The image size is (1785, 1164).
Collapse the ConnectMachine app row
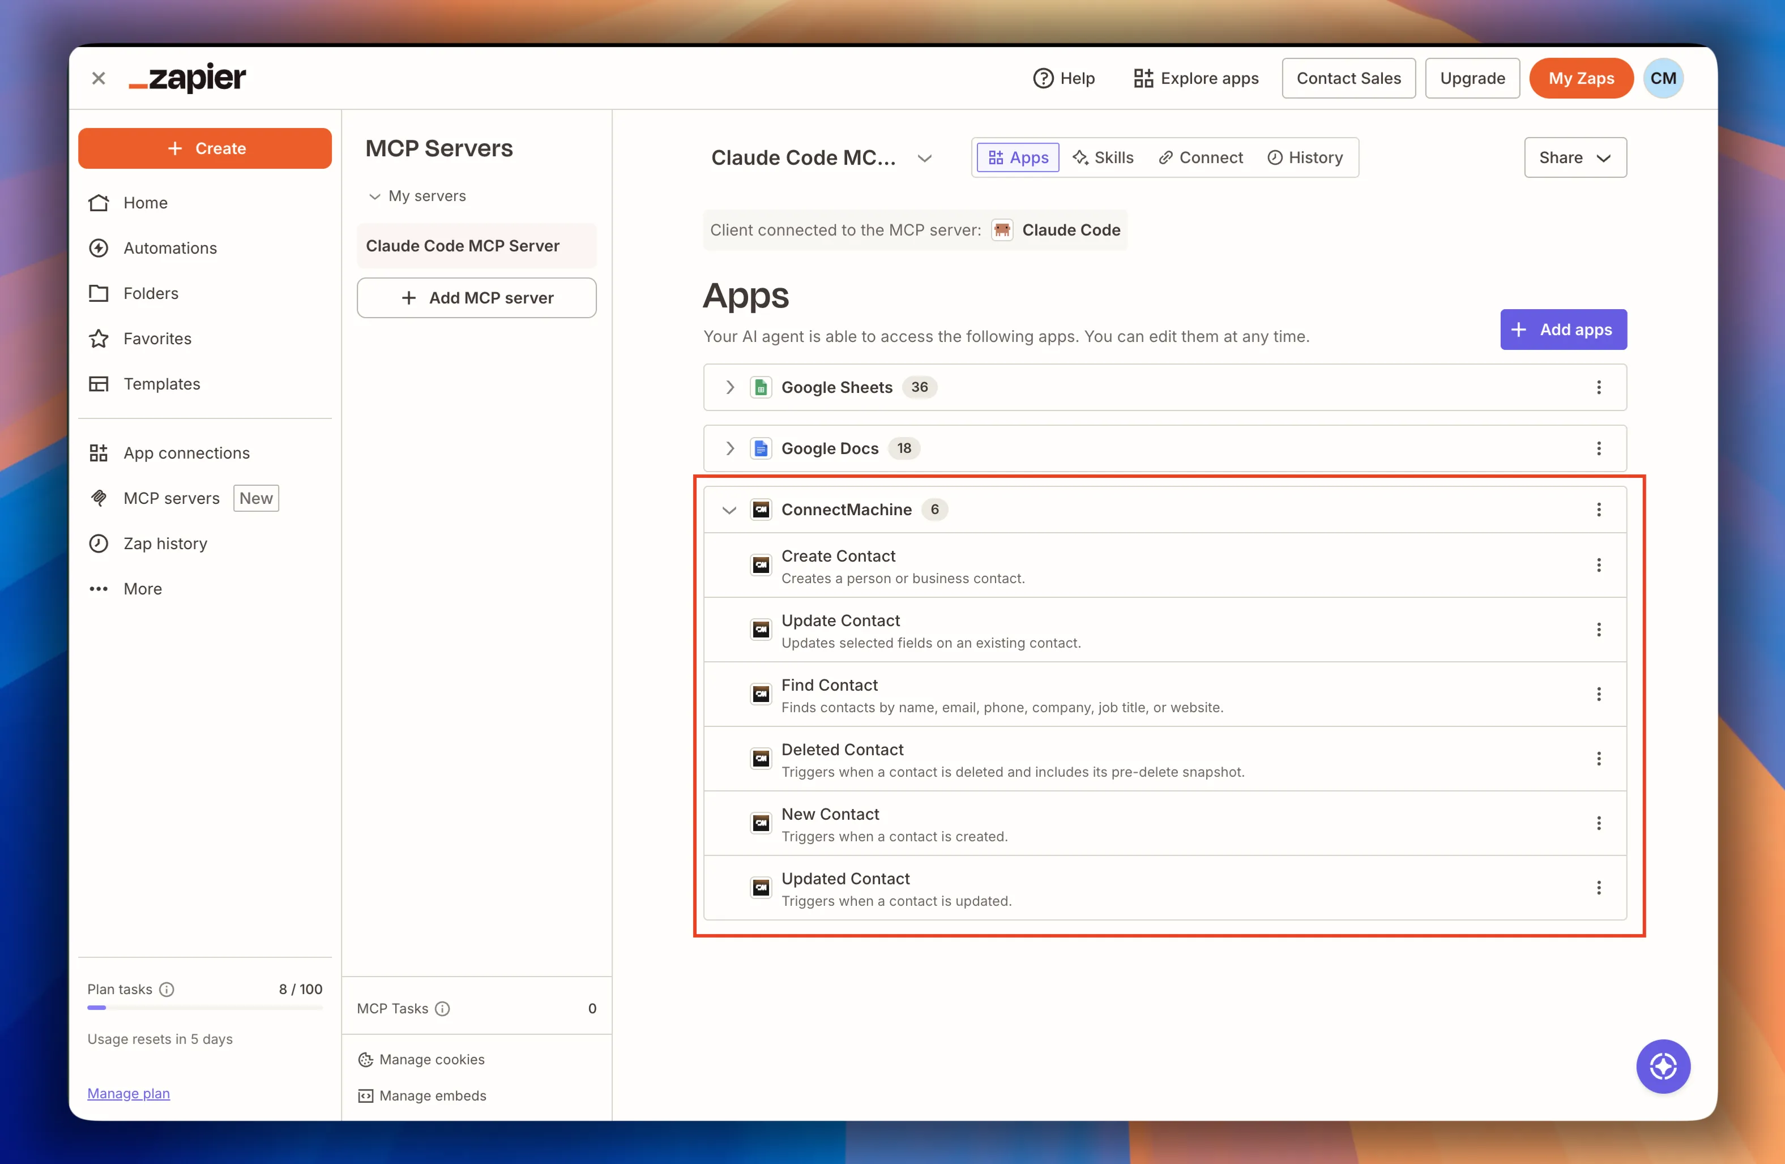click(729, 510)
